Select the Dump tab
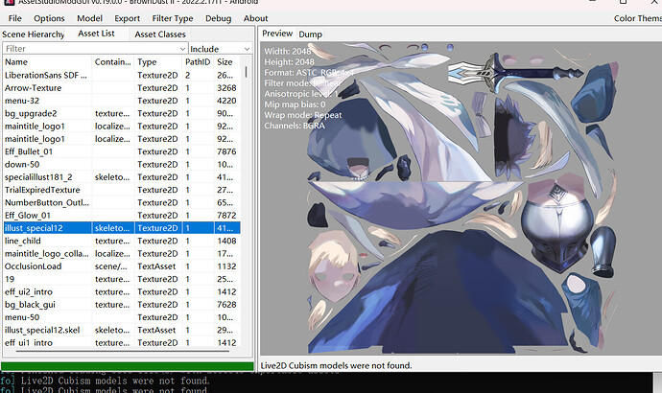The image size is (662, 393). coord(310,35)
